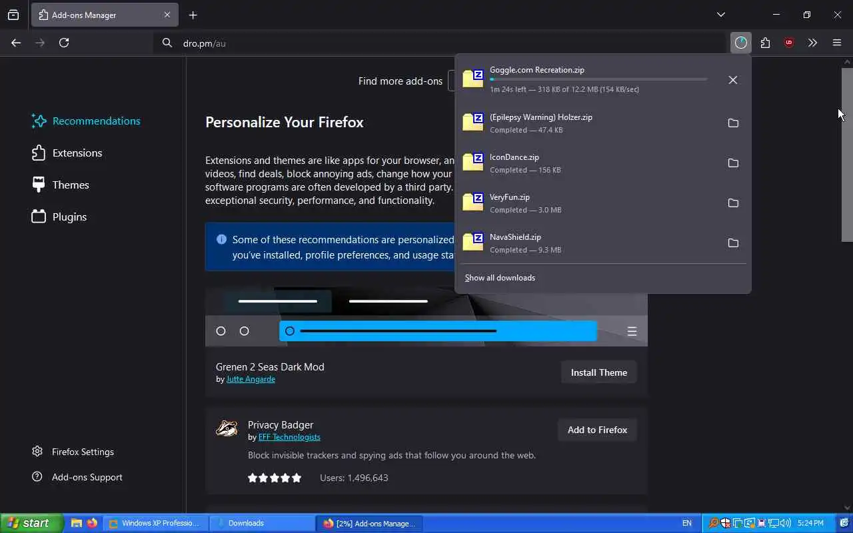The width and height of the screenshot is (853, 533).
Task: Click Show all downloads
Action: [x=500, y=278]
